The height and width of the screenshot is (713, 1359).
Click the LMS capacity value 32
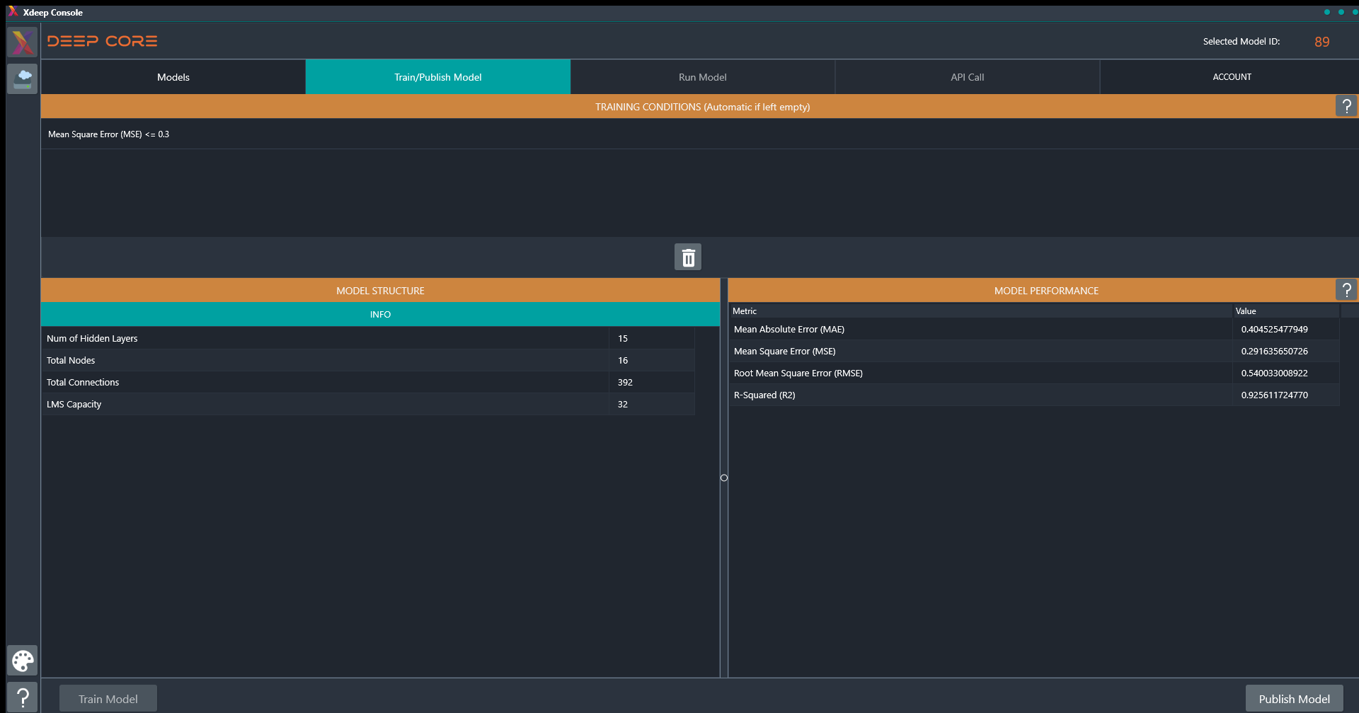(623, 405)
